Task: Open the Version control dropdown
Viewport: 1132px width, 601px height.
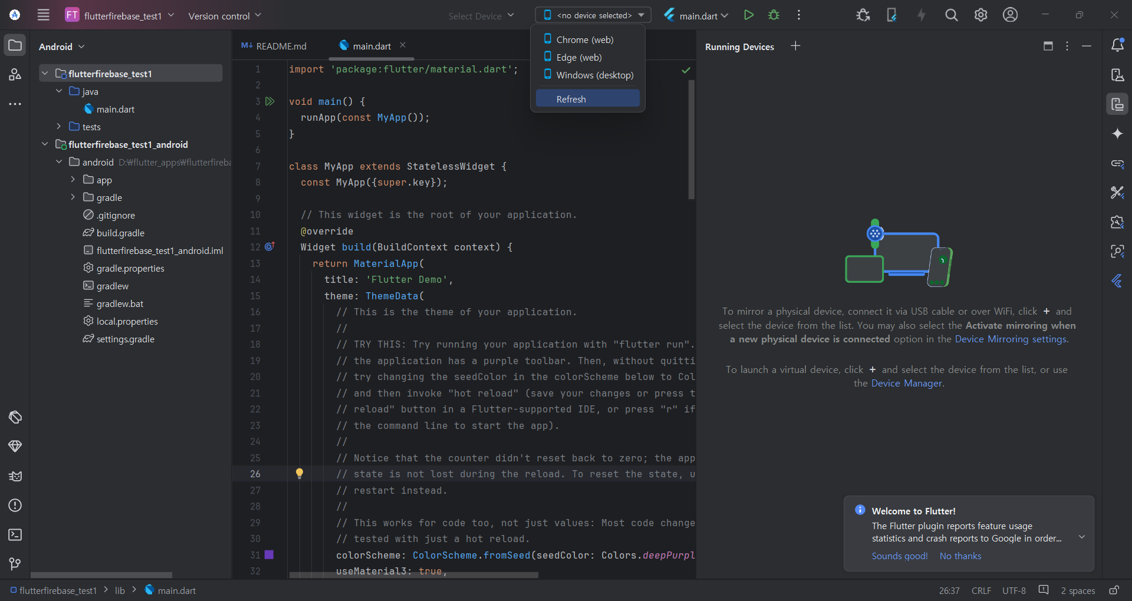Action: [x=225, y=16]
